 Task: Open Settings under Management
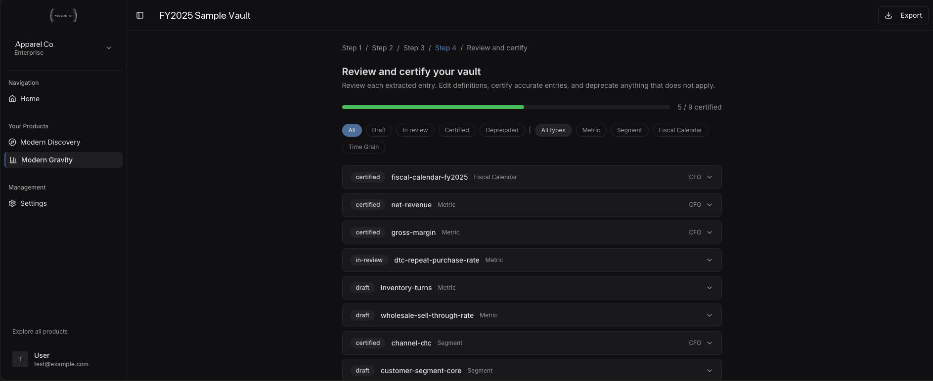pyautogui.click(x=63, y=203)
